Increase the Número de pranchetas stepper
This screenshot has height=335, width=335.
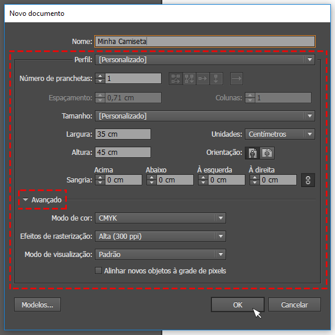100,76
